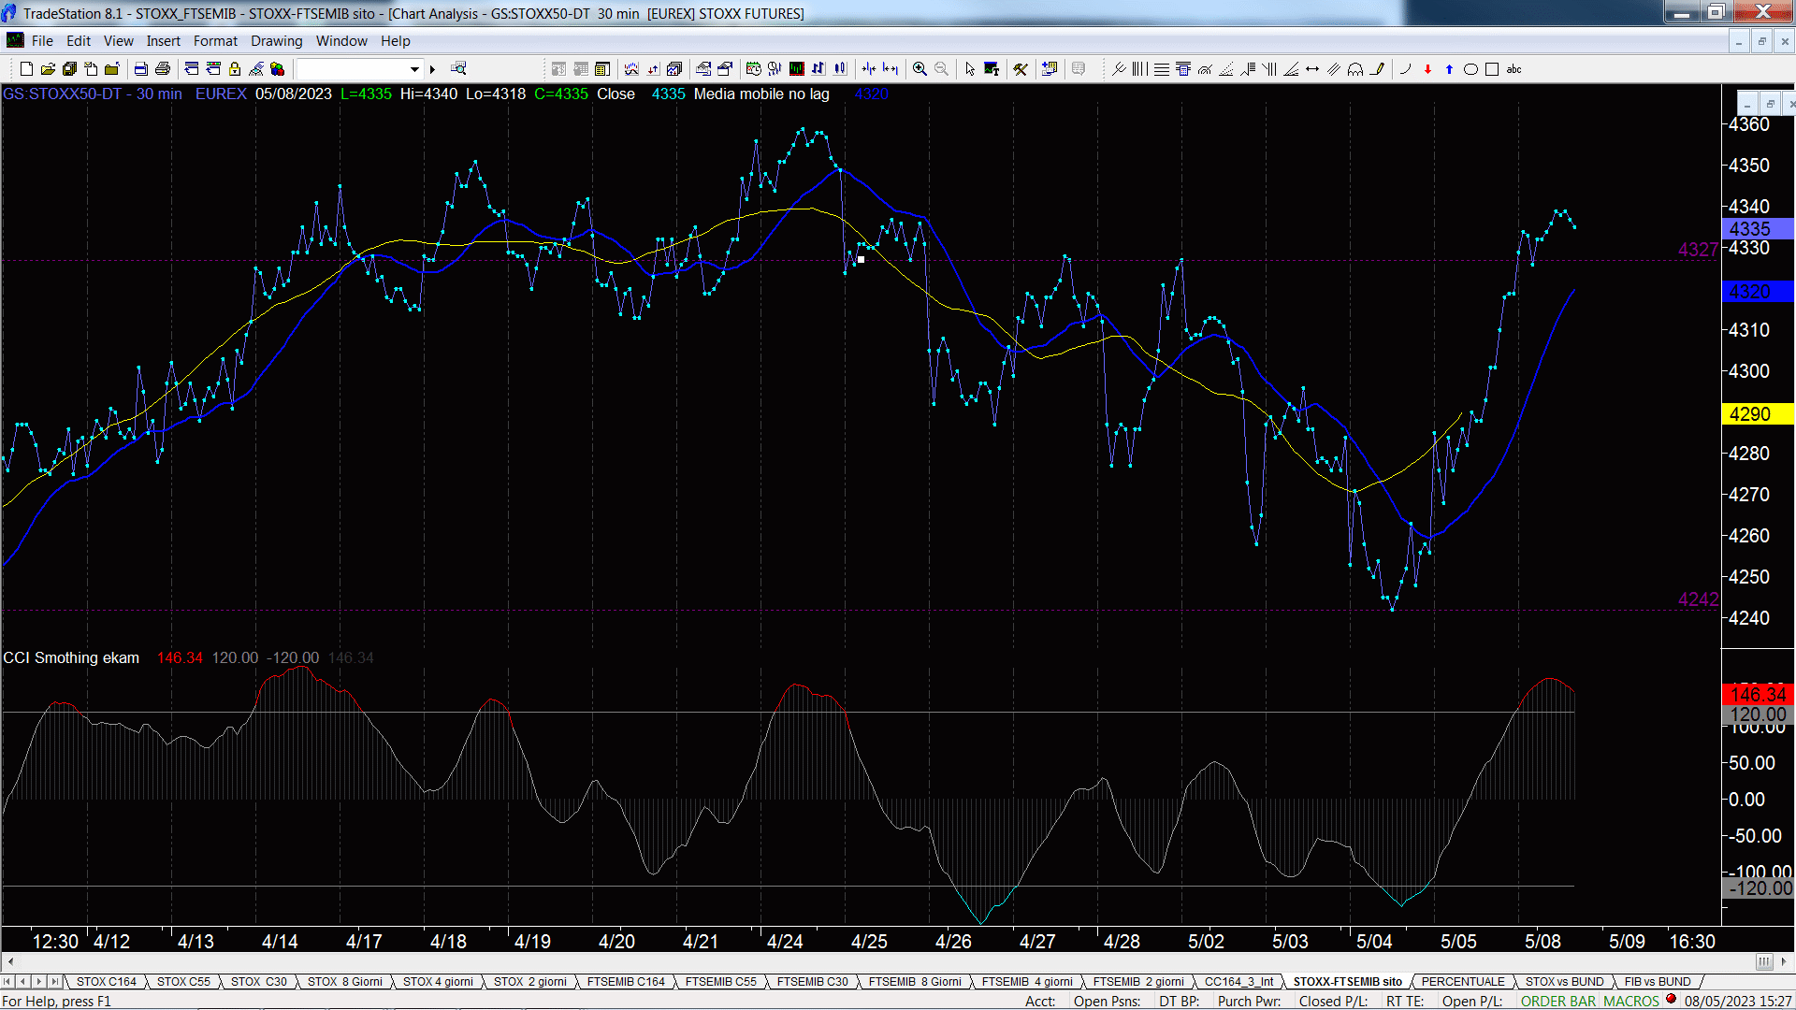Click the first-tab navigation arrow
This screenshot has width=1796, height=1010.
(x=7, y=982)
